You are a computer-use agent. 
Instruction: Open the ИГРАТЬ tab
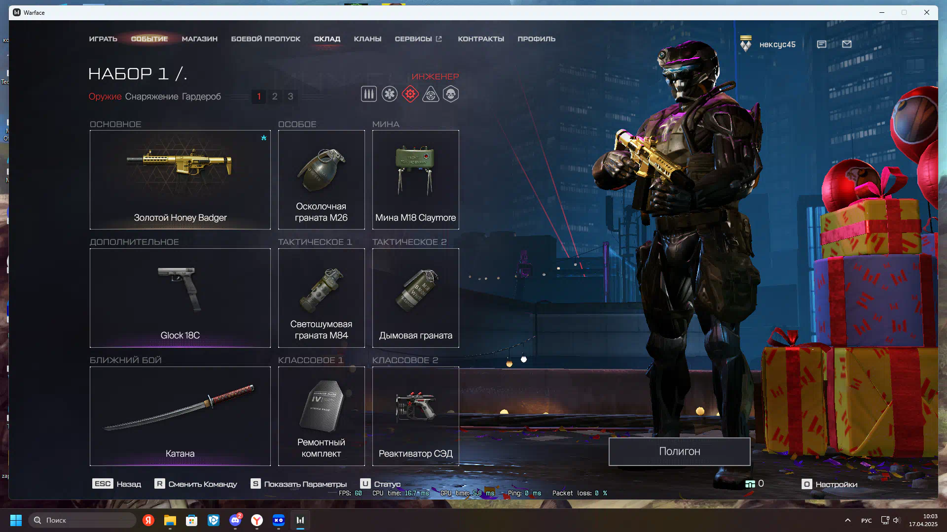pyautogui.click(x=103, y=39)
